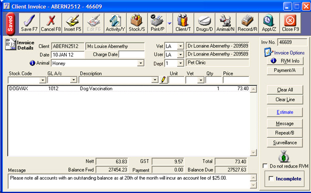Open the Client/T people icon

[x=183, y=20]
